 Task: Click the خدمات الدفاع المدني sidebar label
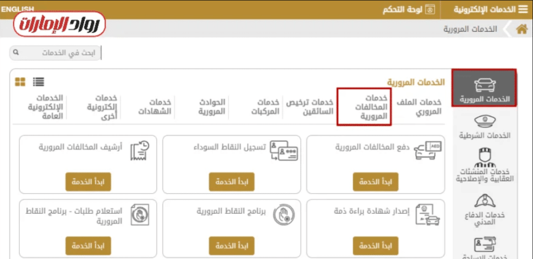coord(485,219)
